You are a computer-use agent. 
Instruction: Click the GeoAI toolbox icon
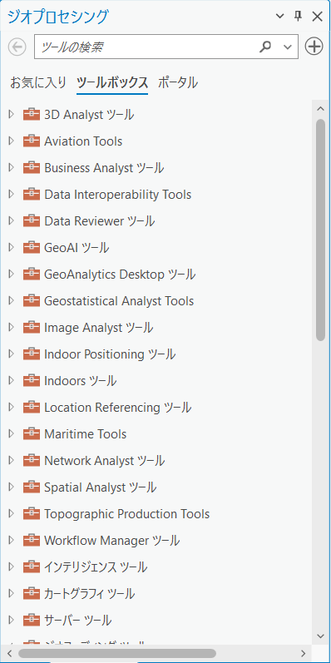(x=32, y=248)
